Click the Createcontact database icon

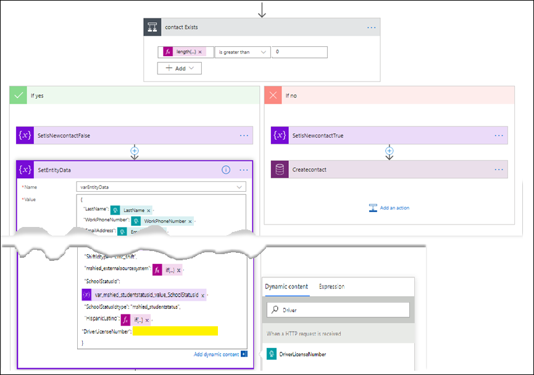tap(280, 170)
